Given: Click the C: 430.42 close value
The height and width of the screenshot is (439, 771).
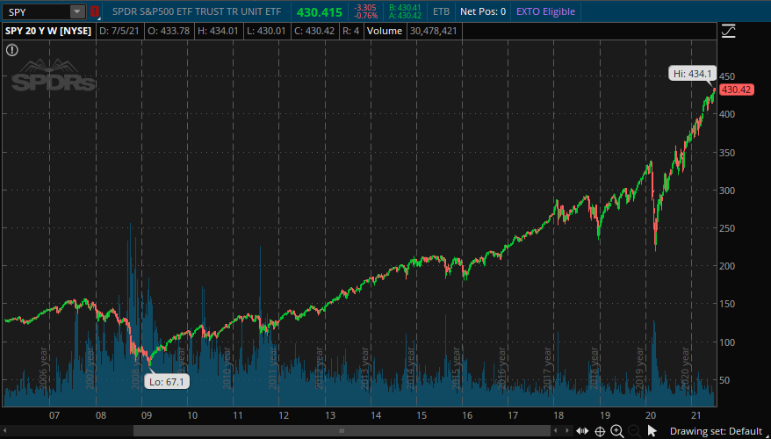Looking at the screenshot, I should 314,31.
